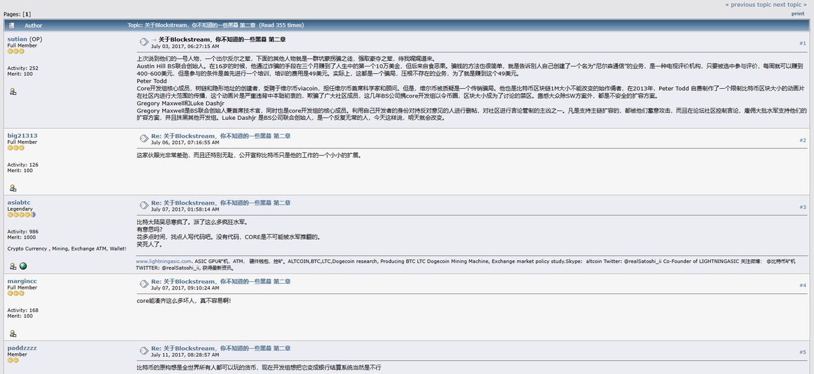Click the 'Legendary' rank under asiabtc
The image size is (814, 374).
point(20,209)
